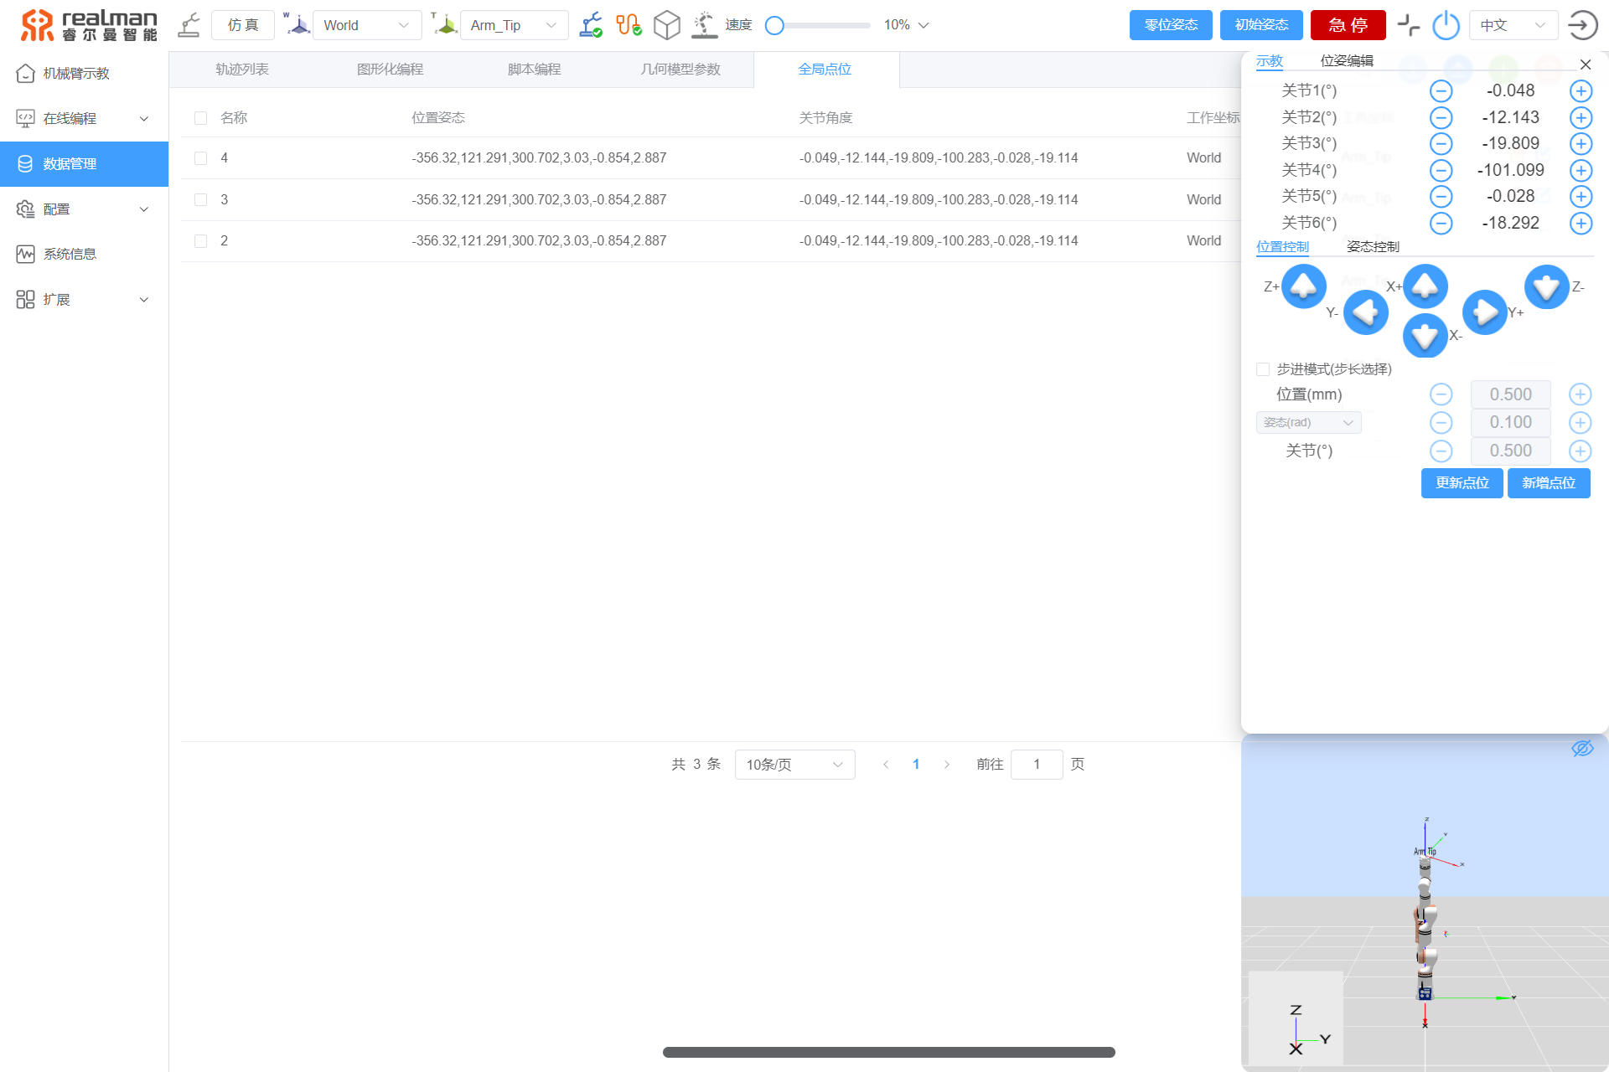The height and width of the screenshot is (1072, 1609).
Task: Toggle step mode 步进模式 checkbox
Action: coord(1262,368)
